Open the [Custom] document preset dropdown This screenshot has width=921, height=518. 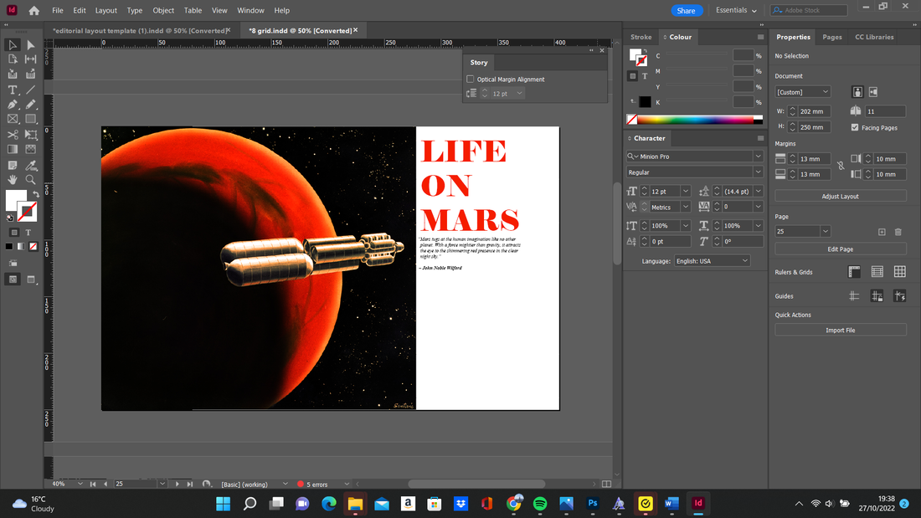[802, 92]
